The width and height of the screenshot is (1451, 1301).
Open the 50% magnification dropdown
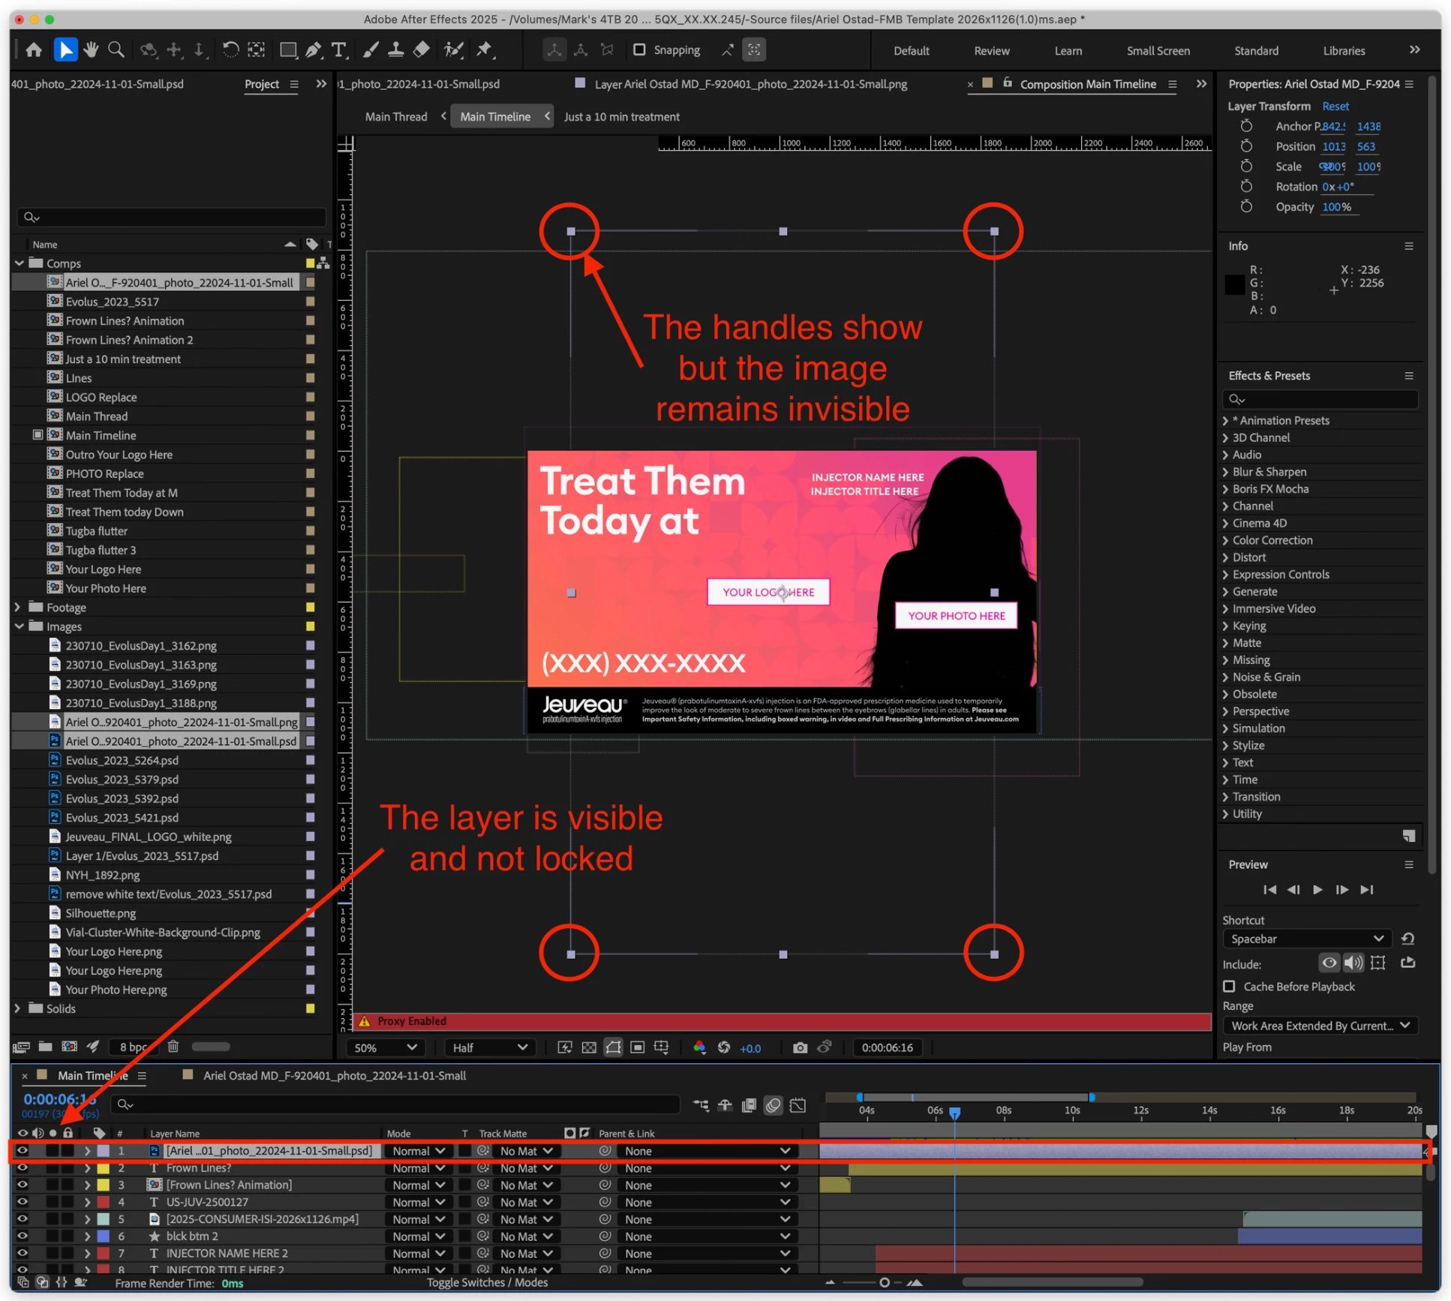coord(386,1047)
